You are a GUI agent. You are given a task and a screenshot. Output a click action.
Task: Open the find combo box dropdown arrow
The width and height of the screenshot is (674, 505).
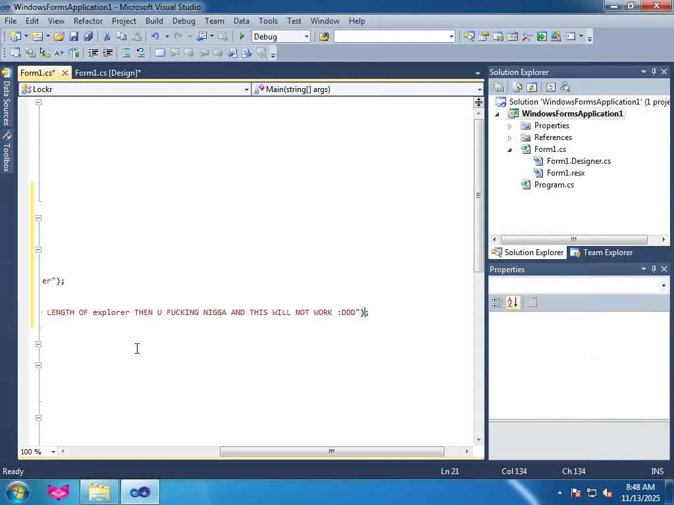pos(452,37)
